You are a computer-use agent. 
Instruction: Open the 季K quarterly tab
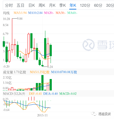pyautogui.click(x=63, y=5)
